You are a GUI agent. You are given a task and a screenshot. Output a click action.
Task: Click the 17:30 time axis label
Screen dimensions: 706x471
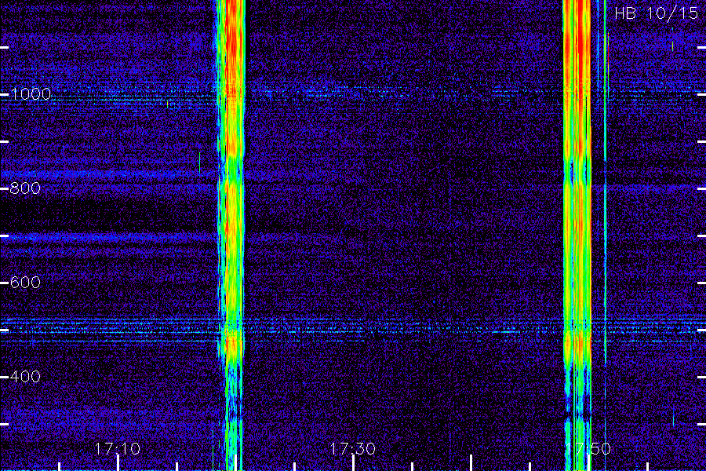coord(352,448)
